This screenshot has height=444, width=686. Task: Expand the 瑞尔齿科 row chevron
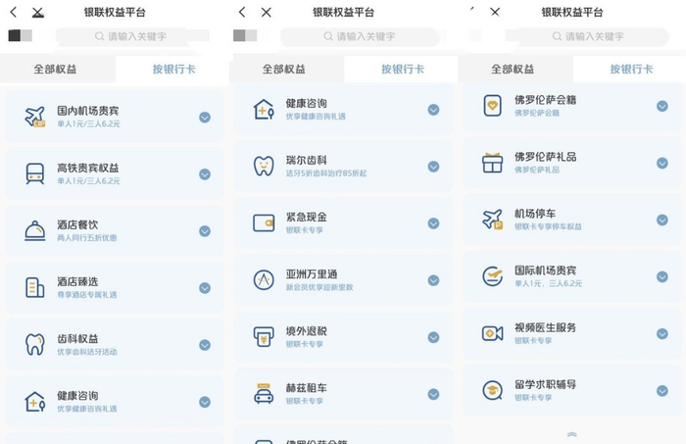pyautogui.click(x=433, y=167)
